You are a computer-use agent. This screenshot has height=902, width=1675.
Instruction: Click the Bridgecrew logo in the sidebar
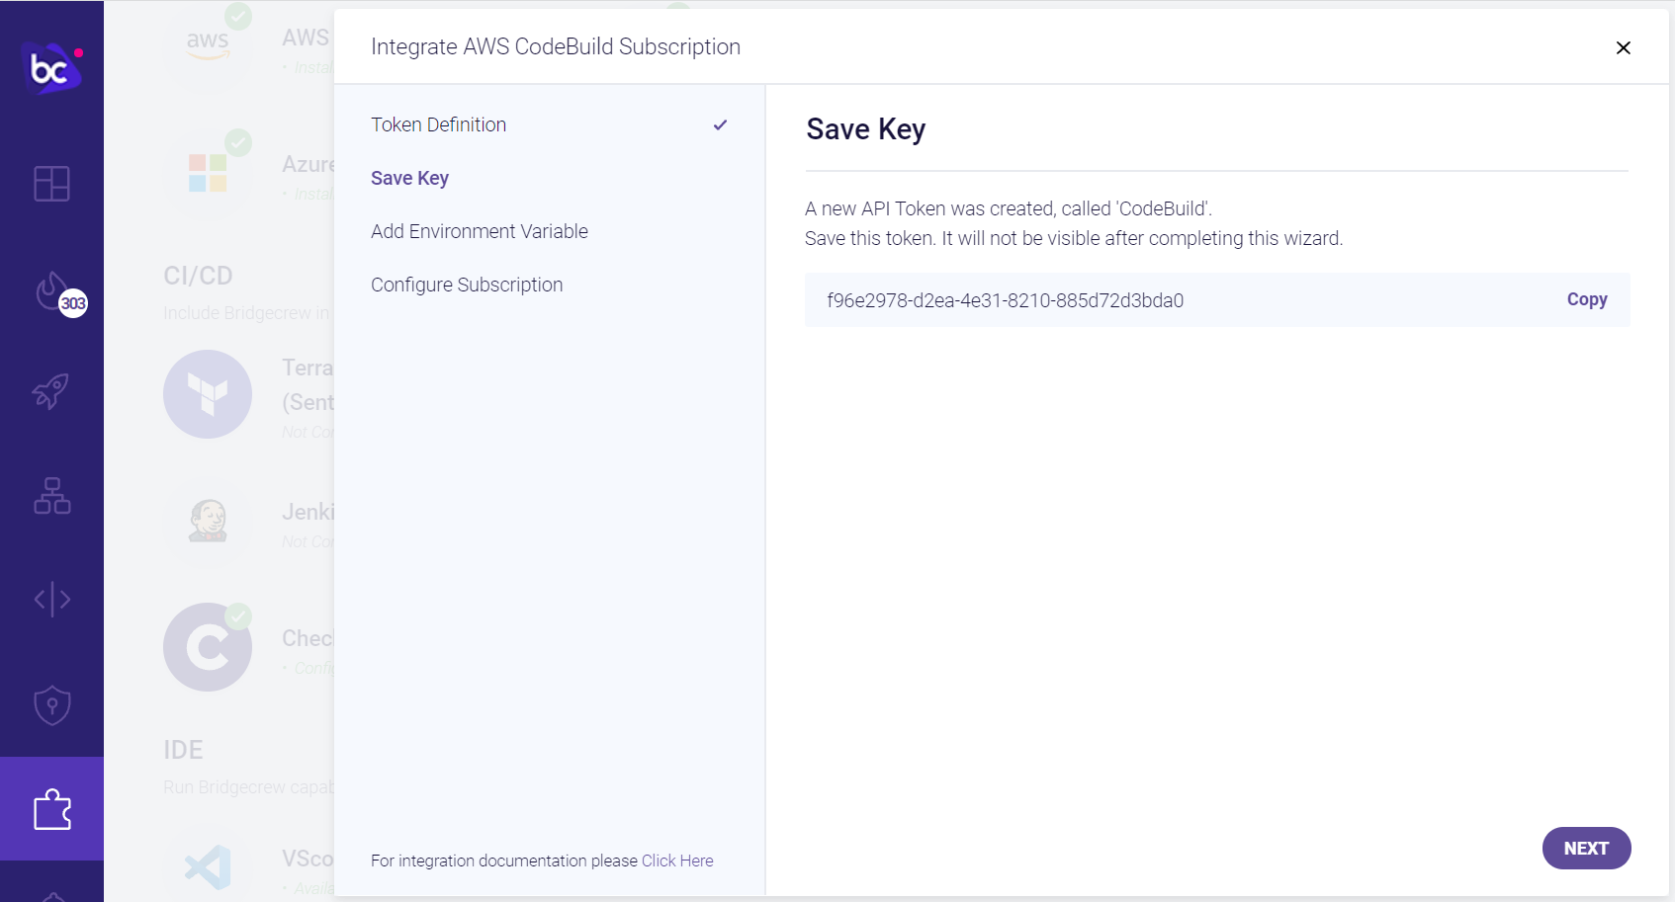51,68
